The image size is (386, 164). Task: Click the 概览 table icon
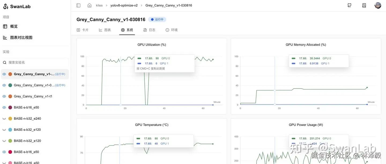(x=5, y=26)
